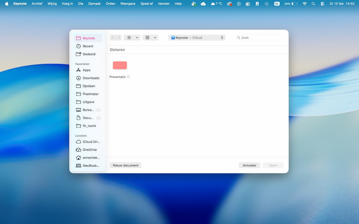
Task: Open the Keynote — iCloud location popup
Action: (197, 38)
